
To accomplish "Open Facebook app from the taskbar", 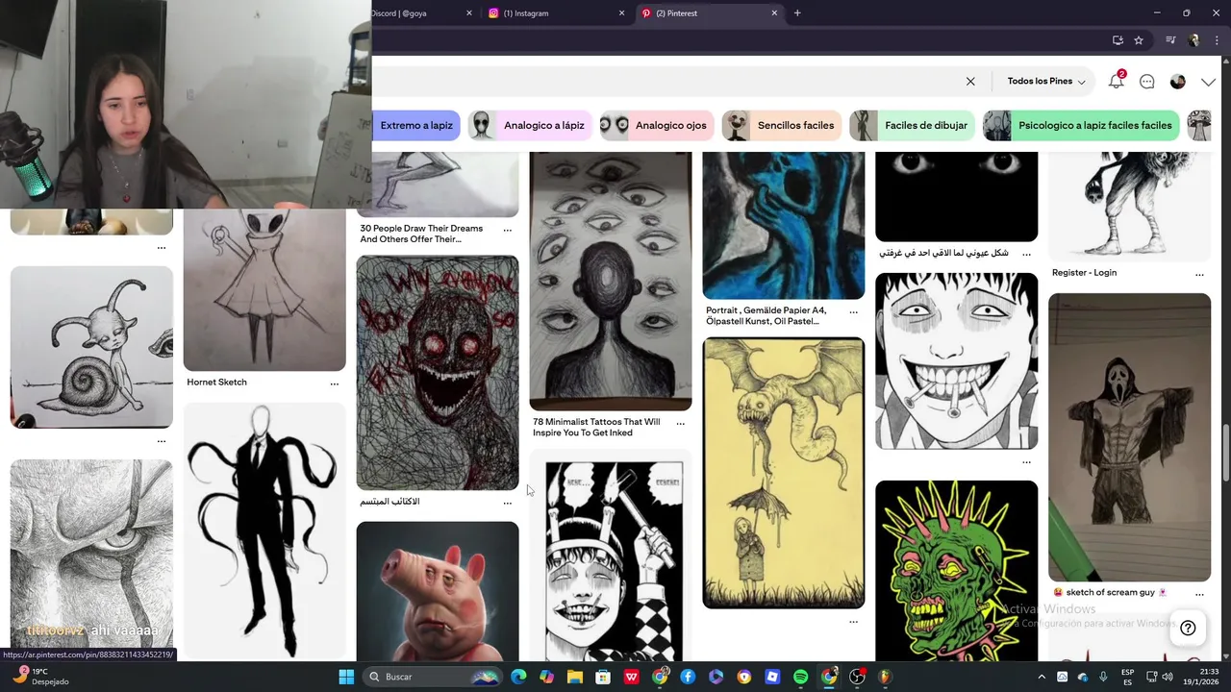I will pyautogui.click(x=688, y=677).
